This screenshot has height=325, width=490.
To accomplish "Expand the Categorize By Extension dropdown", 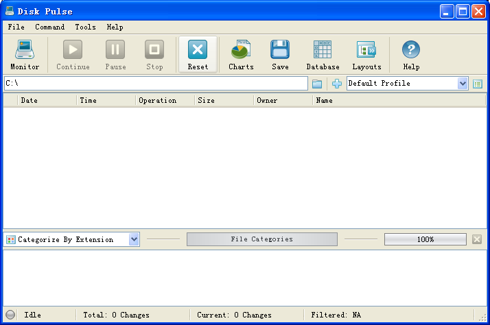I will click(x=134, y=239).
